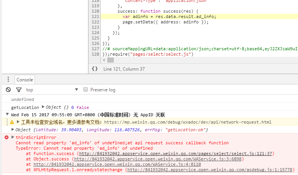Open the WAService.js:4:8110 source link
Viewport: 298px width, 175px height.
coord(115,164)
